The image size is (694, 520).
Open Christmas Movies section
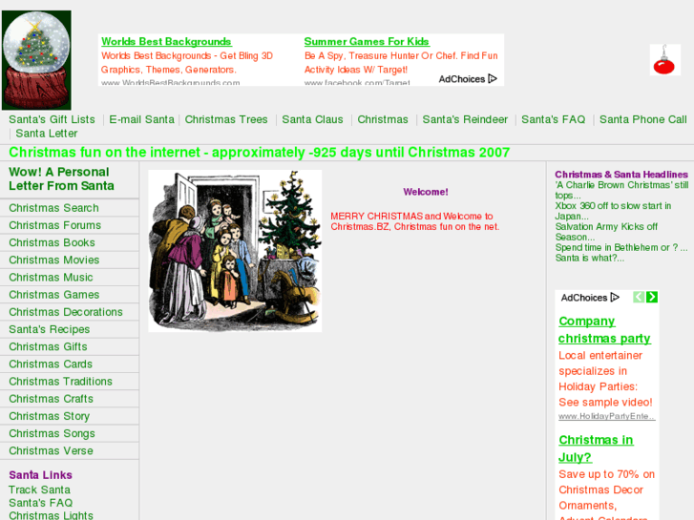pyautogui.click(x=54, y=260)
